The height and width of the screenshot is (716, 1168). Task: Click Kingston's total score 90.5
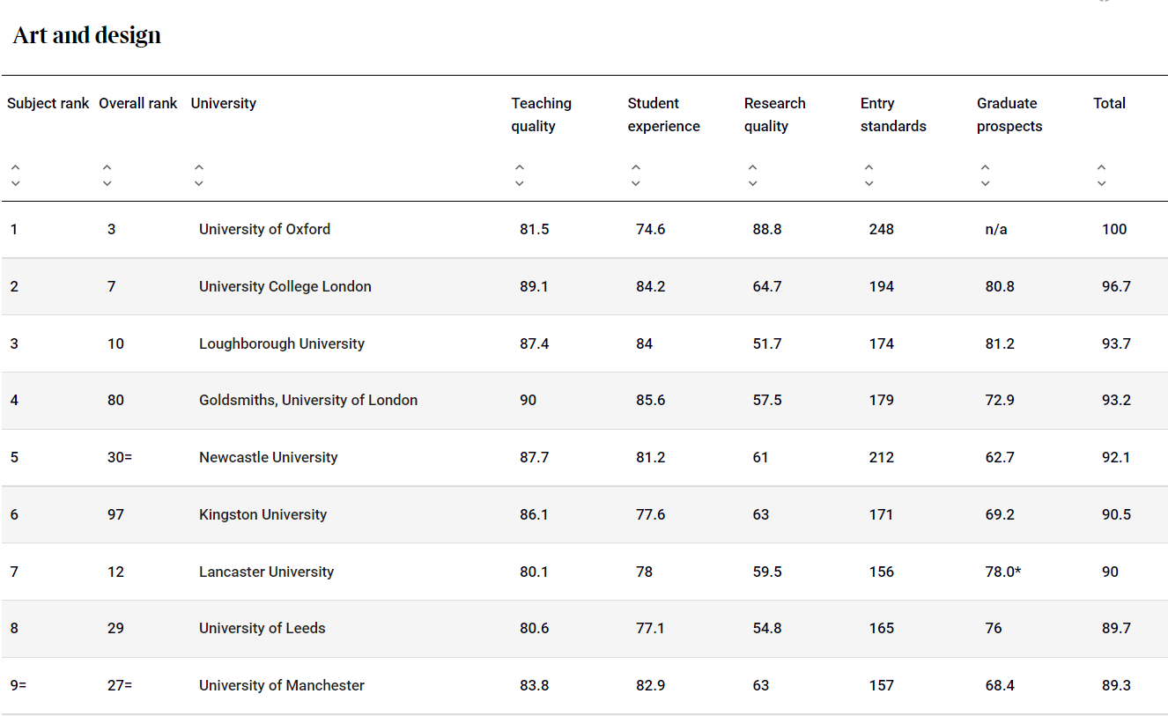coord(1116,514)
